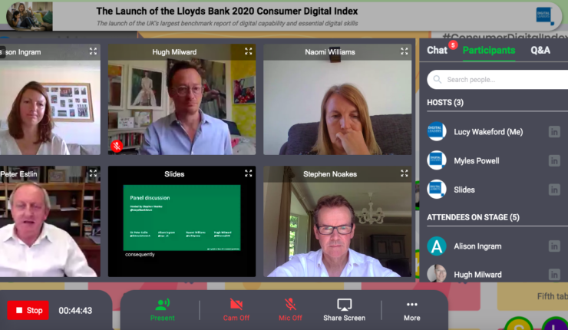Select Myles Powell in hosts list
The height and width of the screenshot is (330, 568).
coord(477,161)
